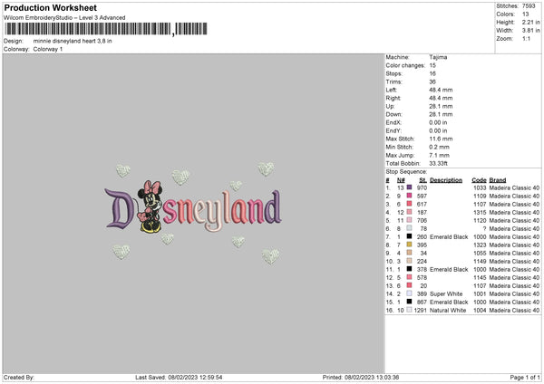Click the barcode under the worksheet title

pyautogui.click(x=106, y=29)
